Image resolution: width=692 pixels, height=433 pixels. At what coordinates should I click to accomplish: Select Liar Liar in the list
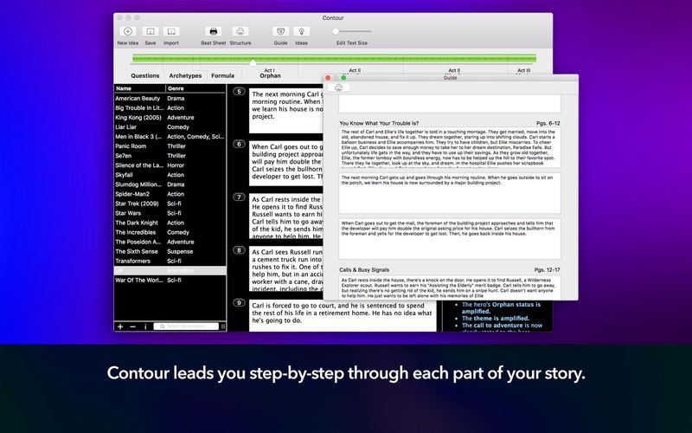tap(170, 126)
